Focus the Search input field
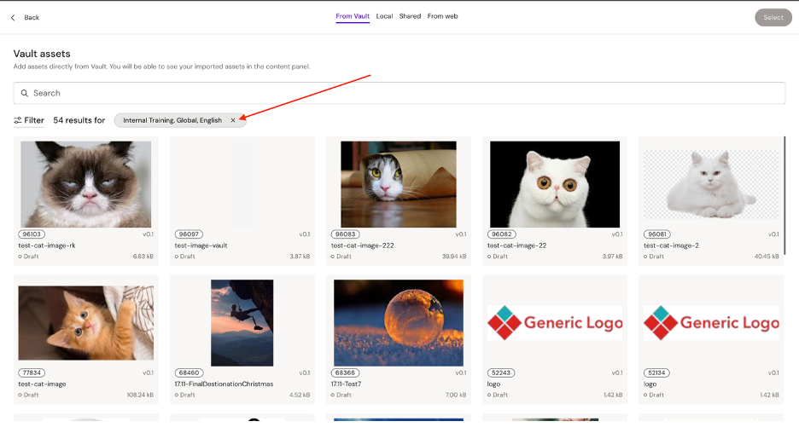The width and height of the screenshot is (799, 433). click(399, 93)
